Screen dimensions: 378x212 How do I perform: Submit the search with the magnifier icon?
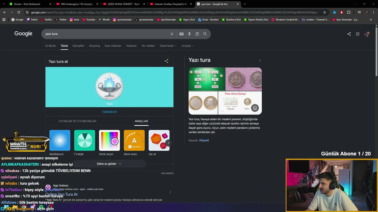point(205,34)
